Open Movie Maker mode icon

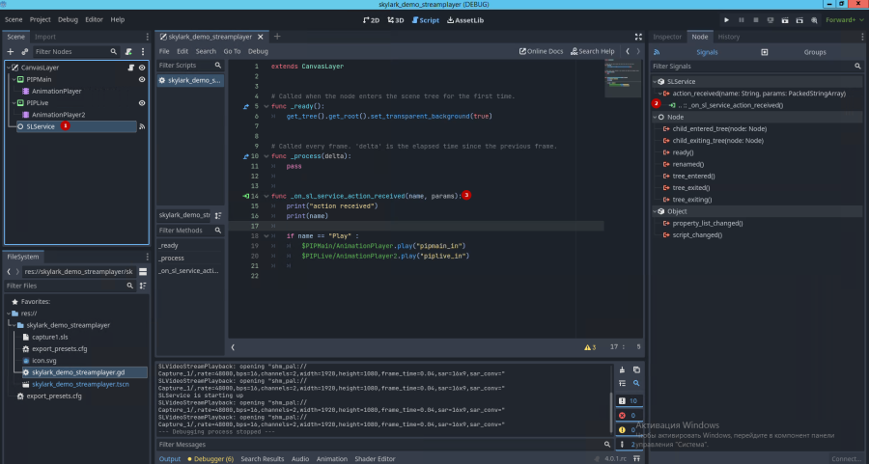pos(814,20)
